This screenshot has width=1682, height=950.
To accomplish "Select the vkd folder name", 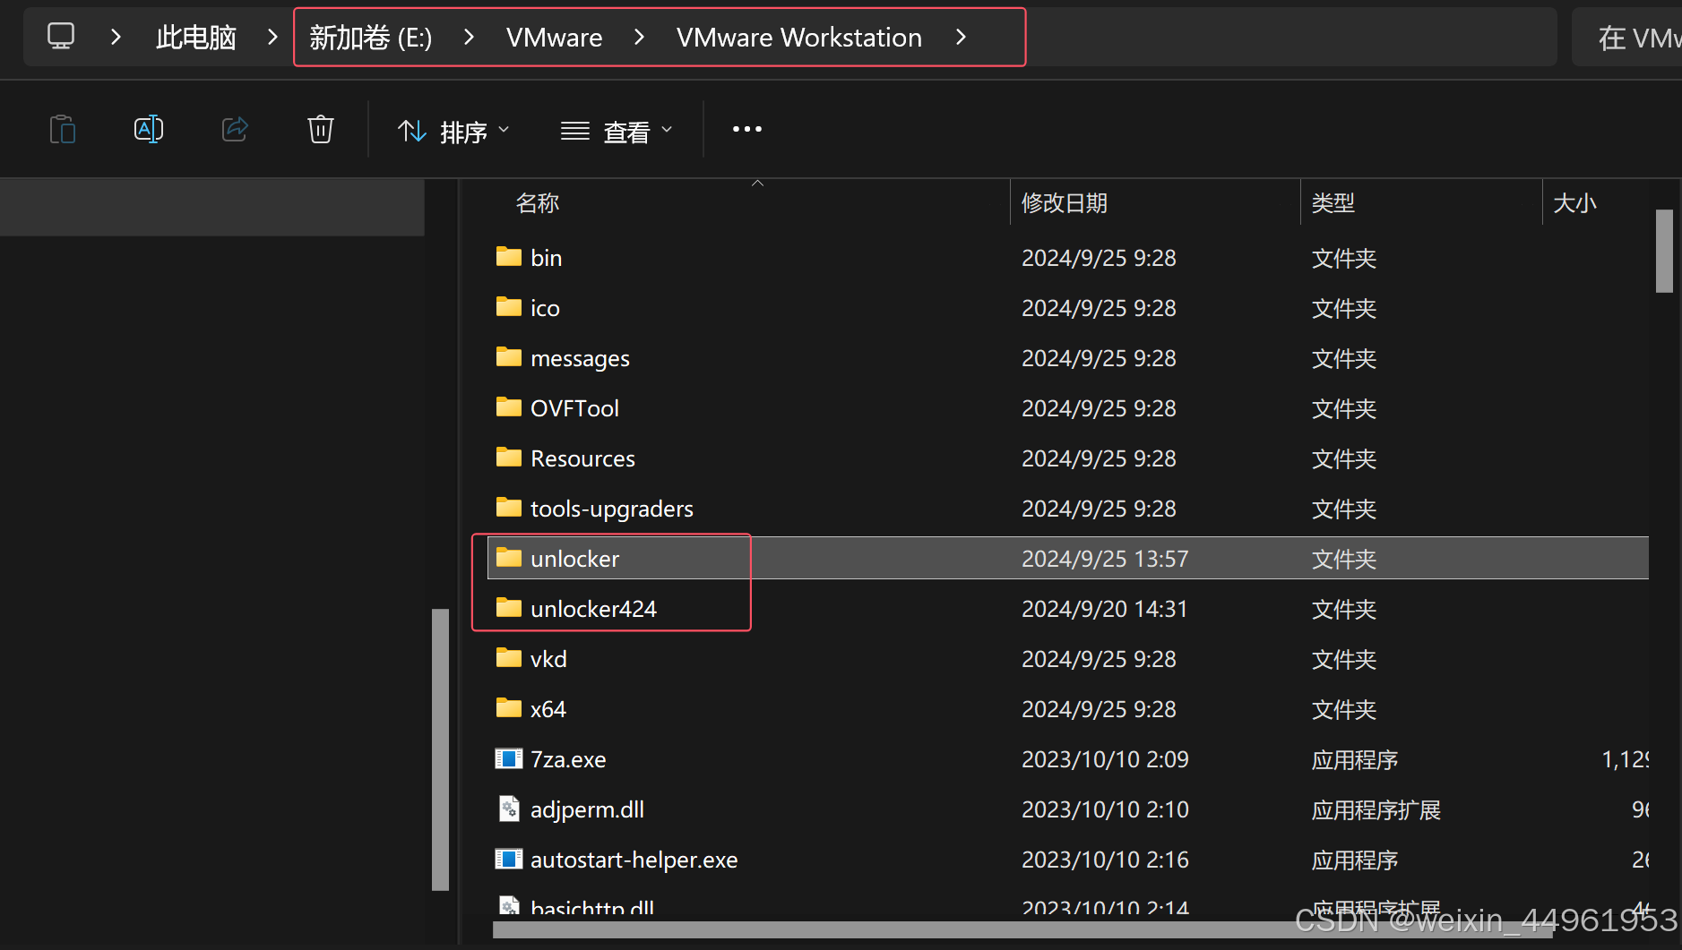I will click(x=548, y=659).
